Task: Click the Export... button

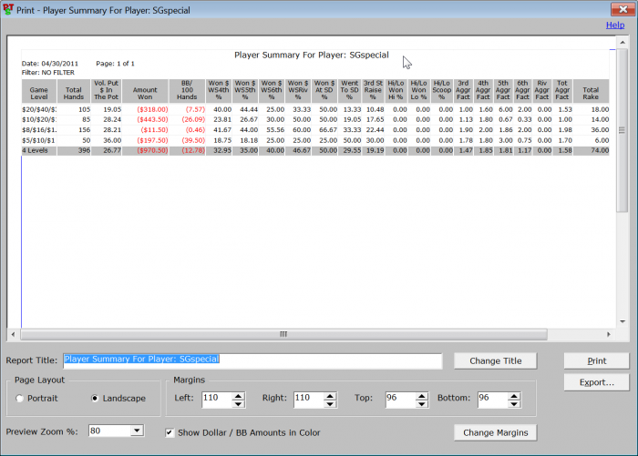Action: 596,382
